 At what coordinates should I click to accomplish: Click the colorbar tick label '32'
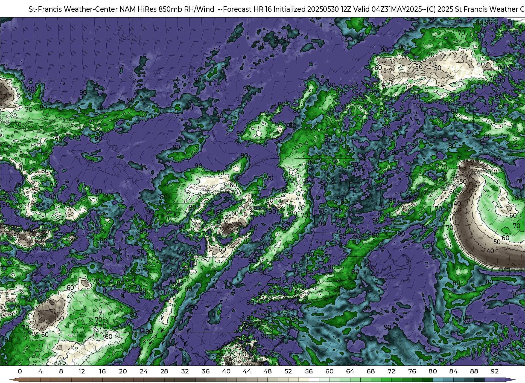185,371
